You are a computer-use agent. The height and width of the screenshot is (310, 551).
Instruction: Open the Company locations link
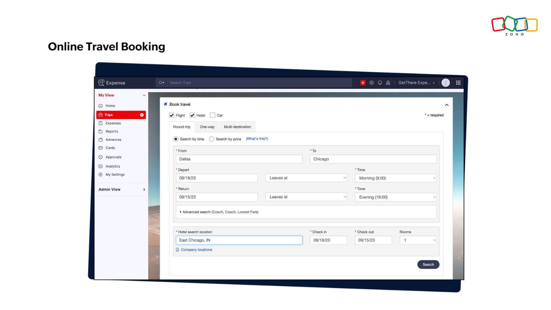click(x=196, y=250)
